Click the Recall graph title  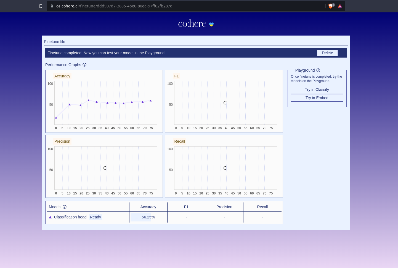[x=180, y=141]
